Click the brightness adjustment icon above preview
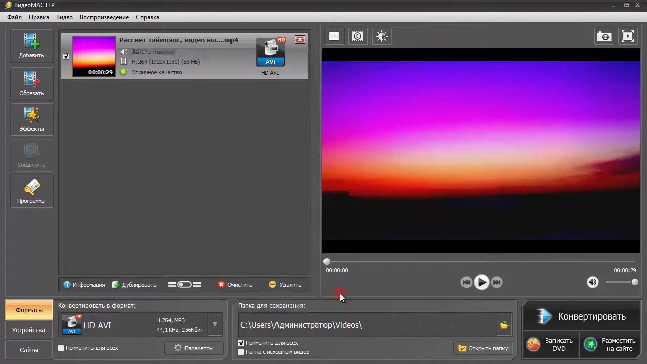Viewport: 647px width, 364px height. coord(382,36)
